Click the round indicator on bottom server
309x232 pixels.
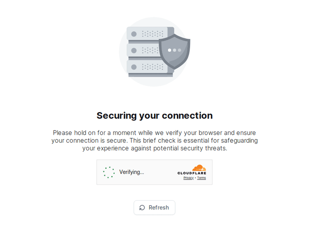click(x=134, y=67)
